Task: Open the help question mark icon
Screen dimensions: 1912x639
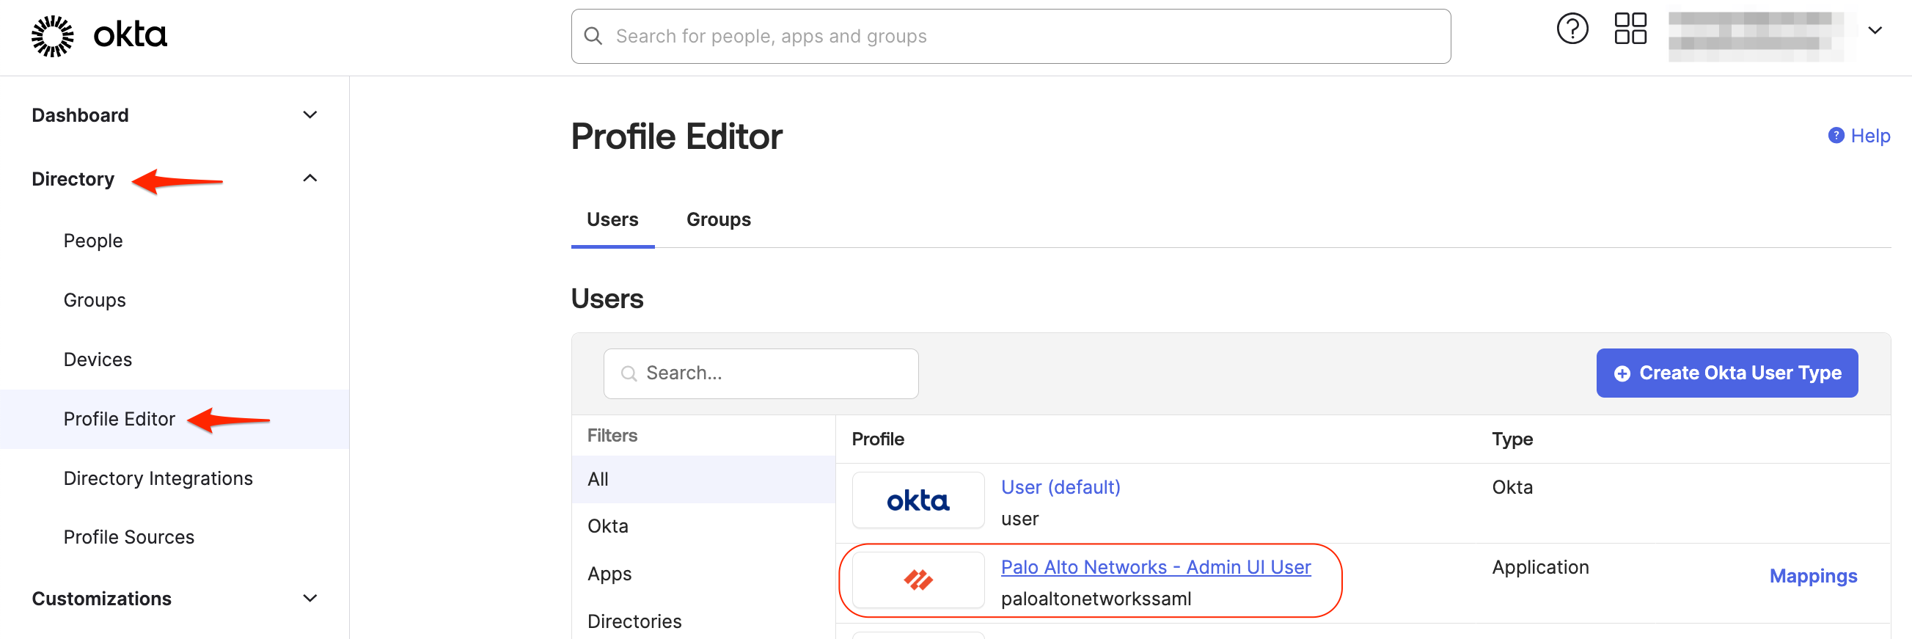Action: 1572,29
